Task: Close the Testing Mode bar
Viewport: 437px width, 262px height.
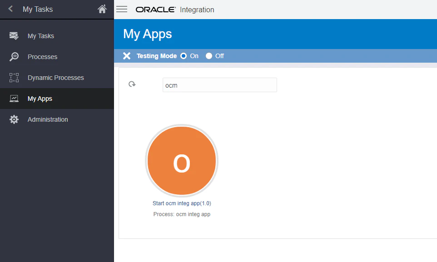Action: [x=127, y=56]
